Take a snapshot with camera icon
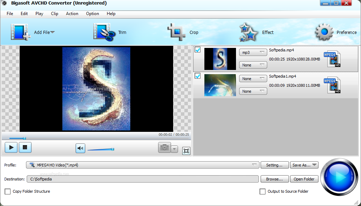Screen dimensions: 361x206 [x=164, y=148]
